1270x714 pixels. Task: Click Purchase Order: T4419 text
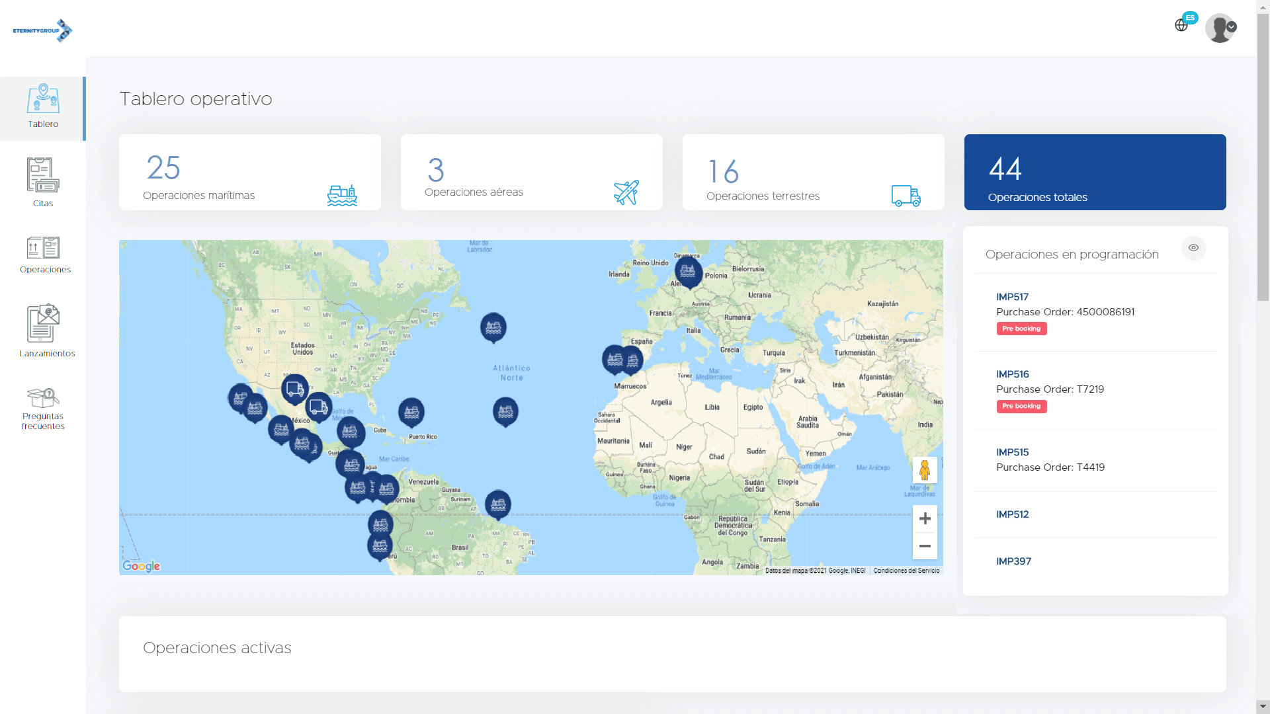point(1050,467)
